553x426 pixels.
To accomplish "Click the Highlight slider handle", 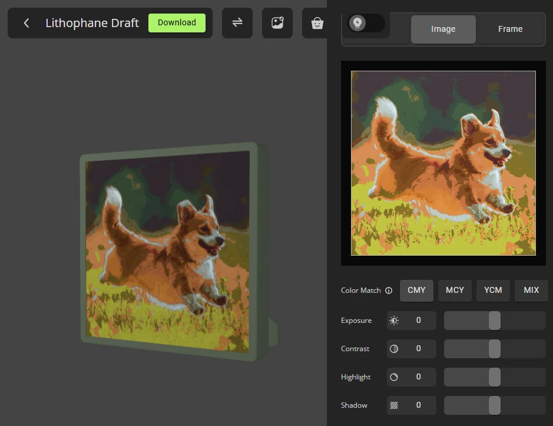I will coord(495,377).
